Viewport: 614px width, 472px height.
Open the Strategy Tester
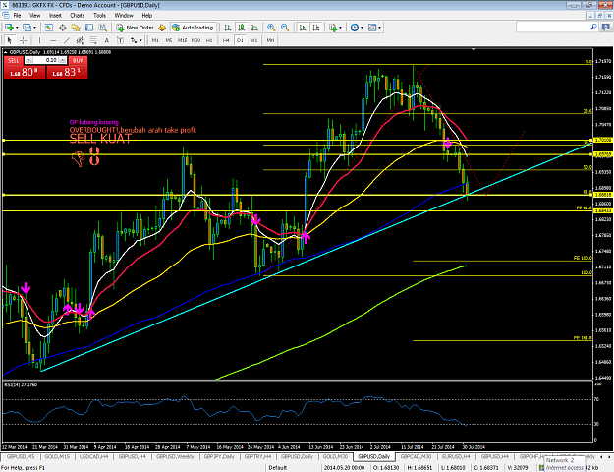pyautogui.click(x=102, y=28)
